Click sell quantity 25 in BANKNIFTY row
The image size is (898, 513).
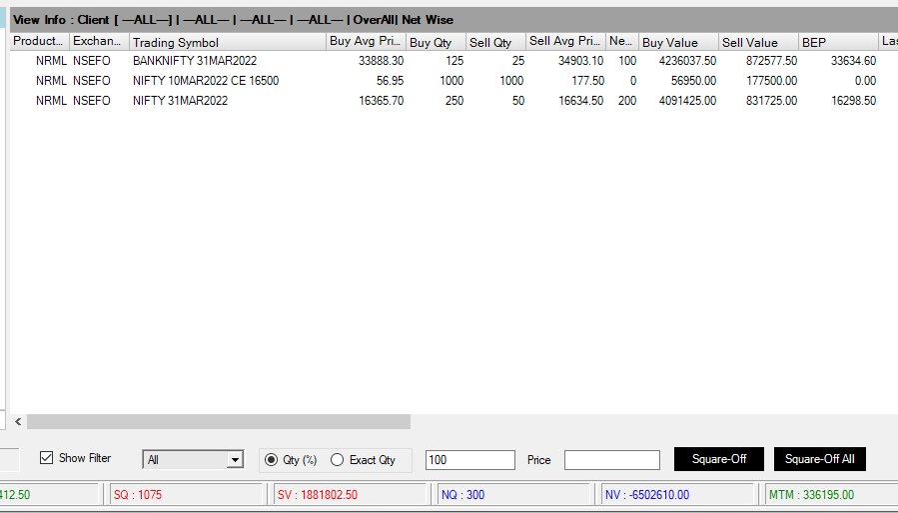(x=517, y=61)
